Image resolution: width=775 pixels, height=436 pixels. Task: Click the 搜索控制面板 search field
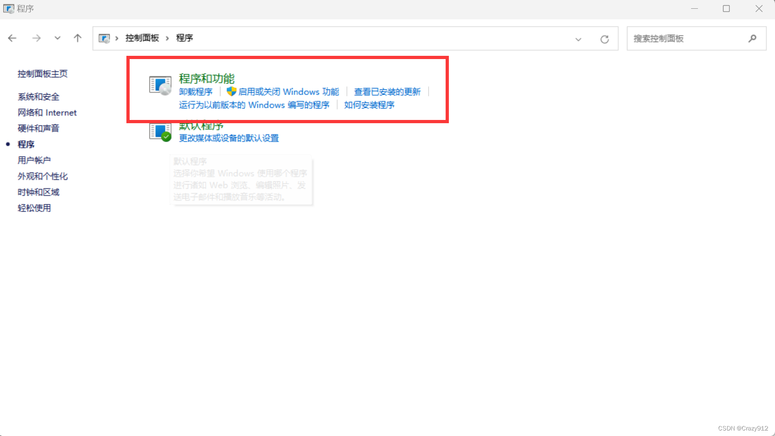(697, 38)
